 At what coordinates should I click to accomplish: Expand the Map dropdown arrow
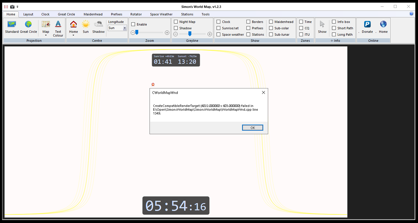46,35
